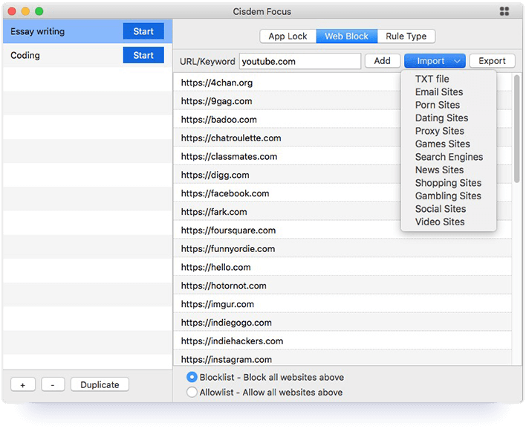Viewport: 526px width, 432px height.
Task: Select https://instagram.com row
Action: [x=342, y=358]
